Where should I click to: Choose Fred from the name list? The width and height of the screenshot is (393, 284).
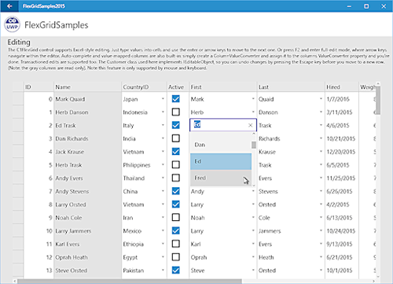tap(221, 178)
